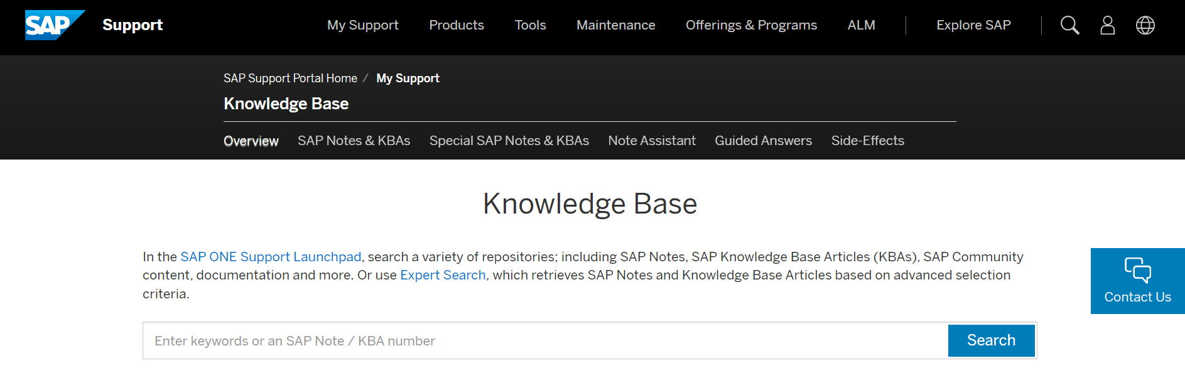Open the ALM menu

(x=862, y=25)
